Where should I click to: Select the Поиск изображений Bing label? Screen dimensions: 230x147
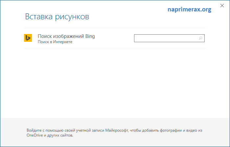66,36
